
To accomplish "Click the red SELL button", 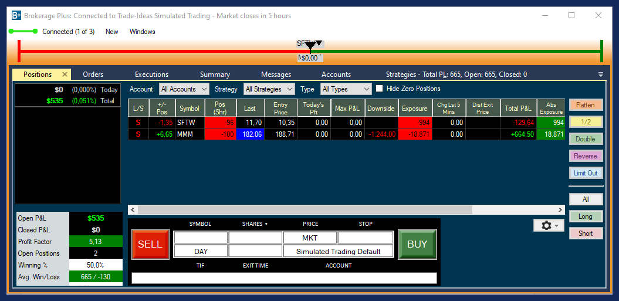I will [x=150, y=245].
